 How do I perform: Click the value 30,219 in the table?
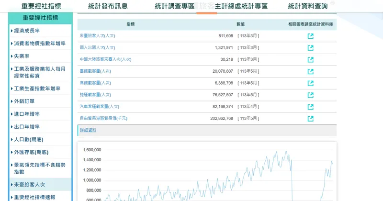click(227, 59)
